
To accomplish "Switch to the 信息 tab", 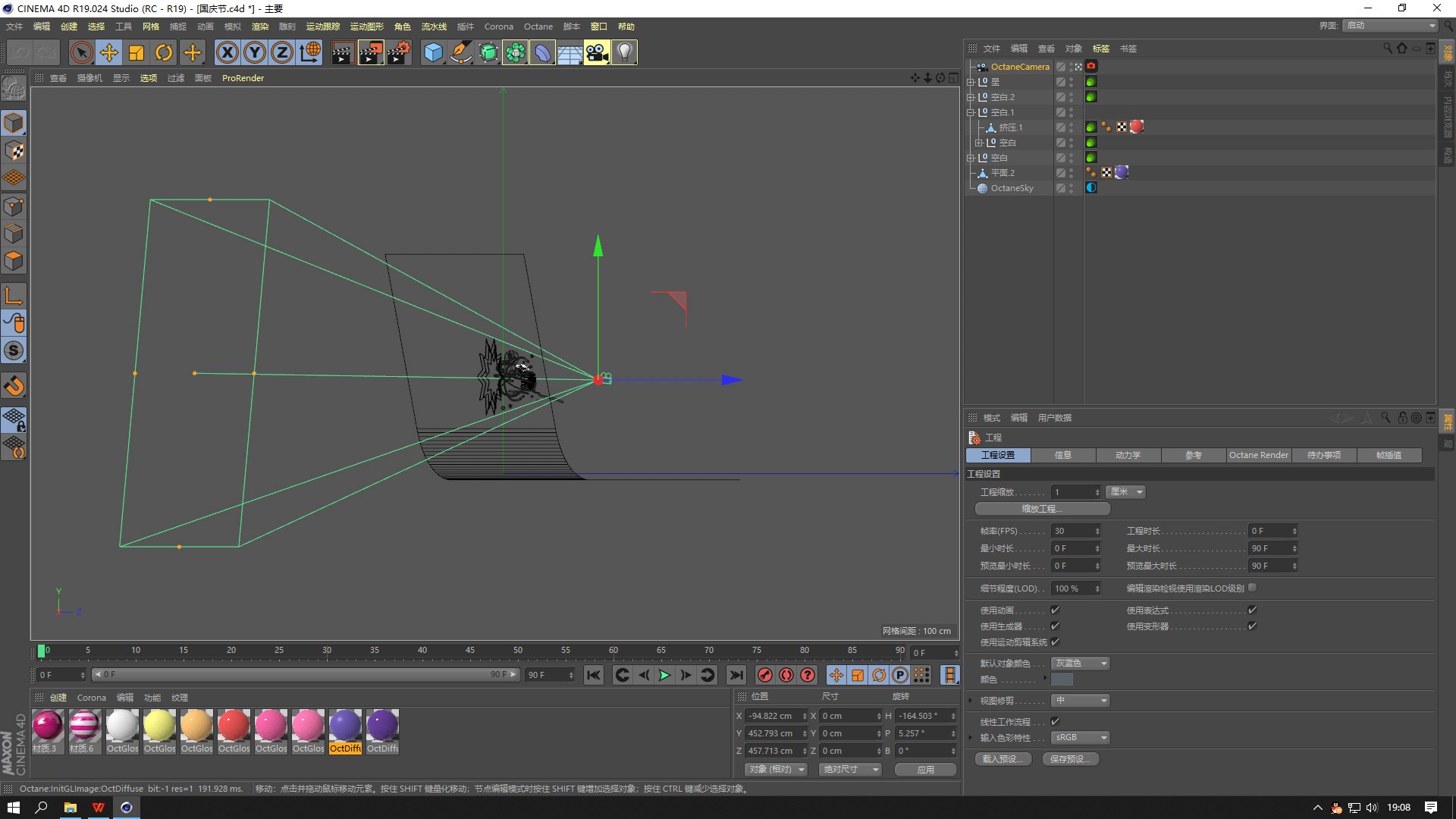I will pyautogui.click(x=1063, y=455).
